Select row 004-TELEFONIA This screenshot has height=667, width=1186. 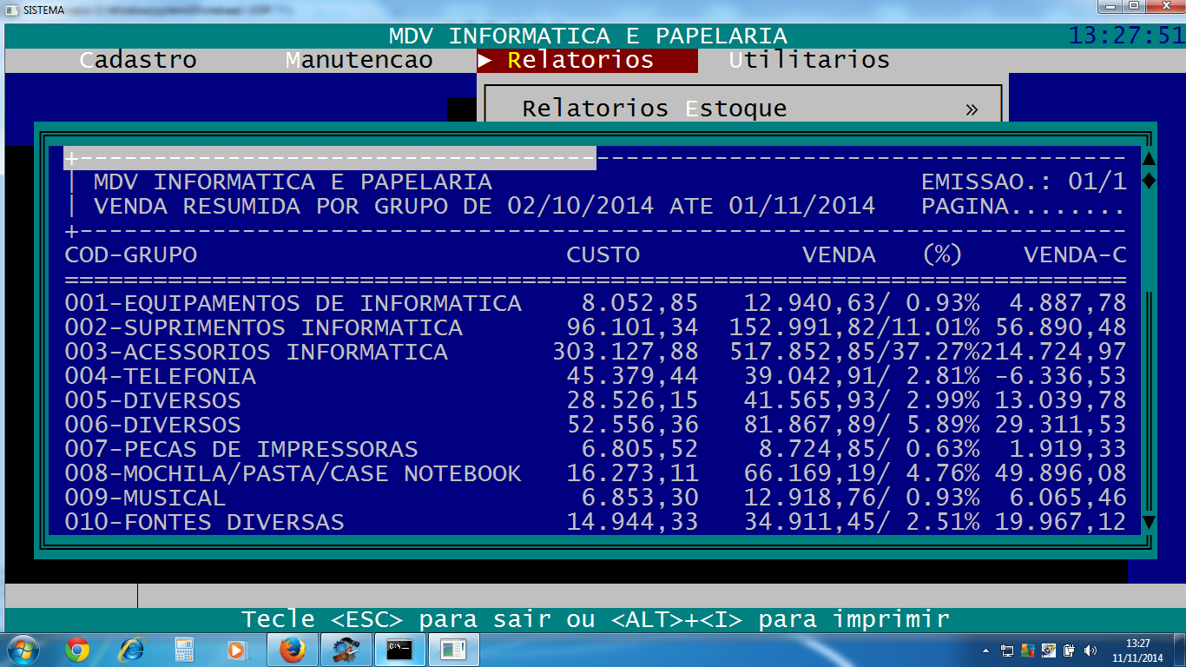pyautogui.click(x=596, y=377)
